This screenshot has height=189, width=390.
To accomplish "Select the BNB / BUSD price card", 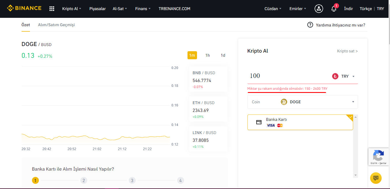I will click(x=208, y=80).
